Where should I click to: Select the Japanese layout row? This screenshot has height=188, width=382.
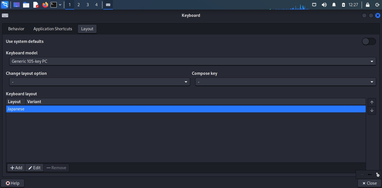[x=186, y=109]
